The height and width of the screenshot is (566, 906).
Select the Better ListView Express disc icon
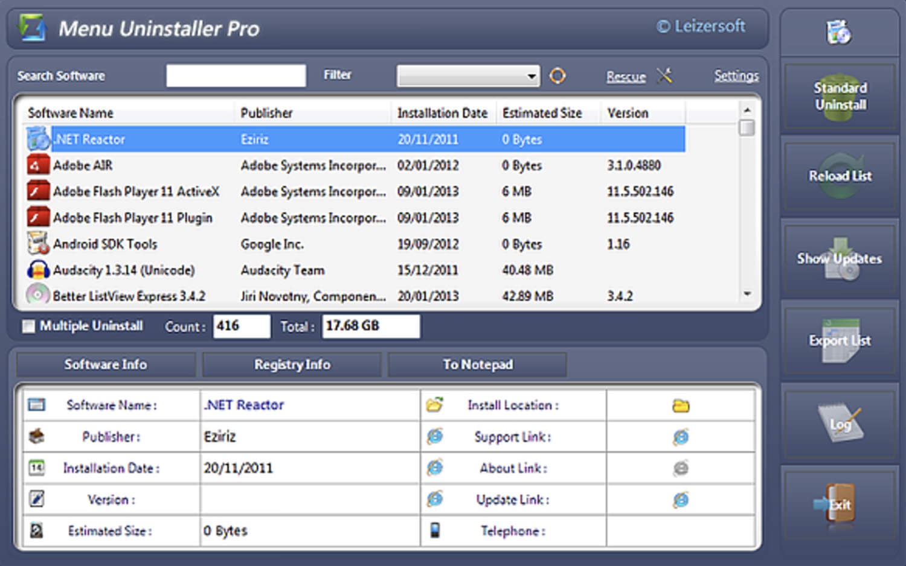38,295
